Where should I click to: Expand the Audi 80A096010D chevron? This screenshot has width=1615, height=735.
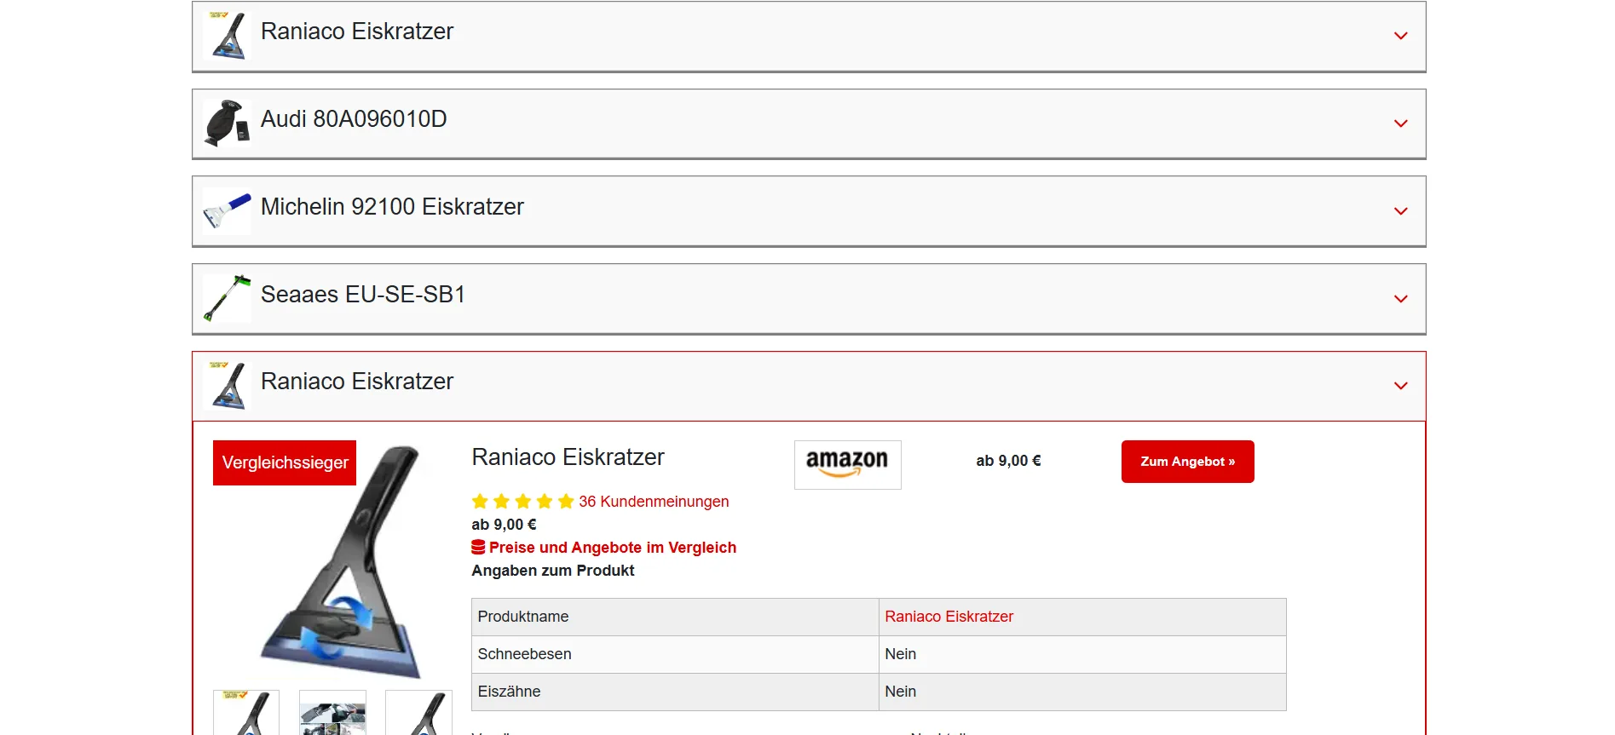(x=1400, y=124)
